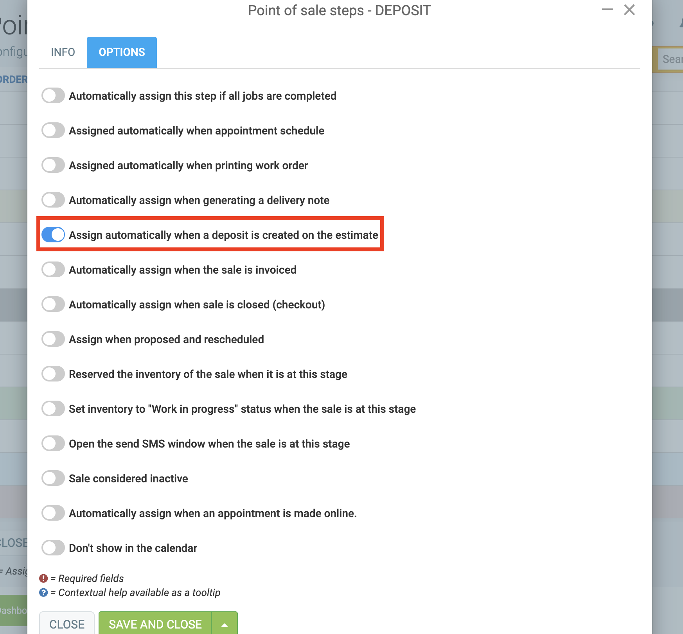Screen dimensions: 683x634
Task: Enable assign when generating delivery note
Action: [x=53, y=200]
